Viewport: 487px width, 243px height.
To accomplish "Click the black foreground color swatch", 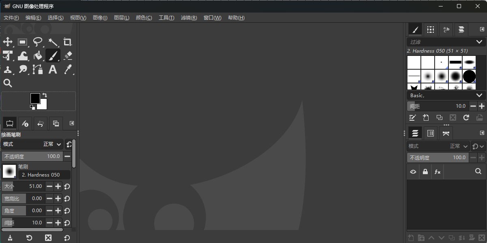I will click(35, 98).
